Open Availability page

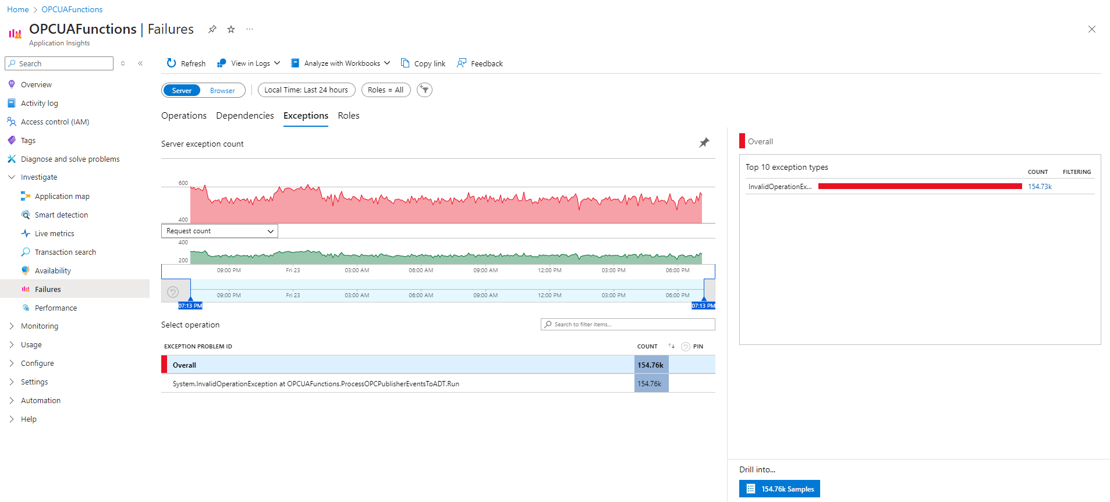pos(52,270)
